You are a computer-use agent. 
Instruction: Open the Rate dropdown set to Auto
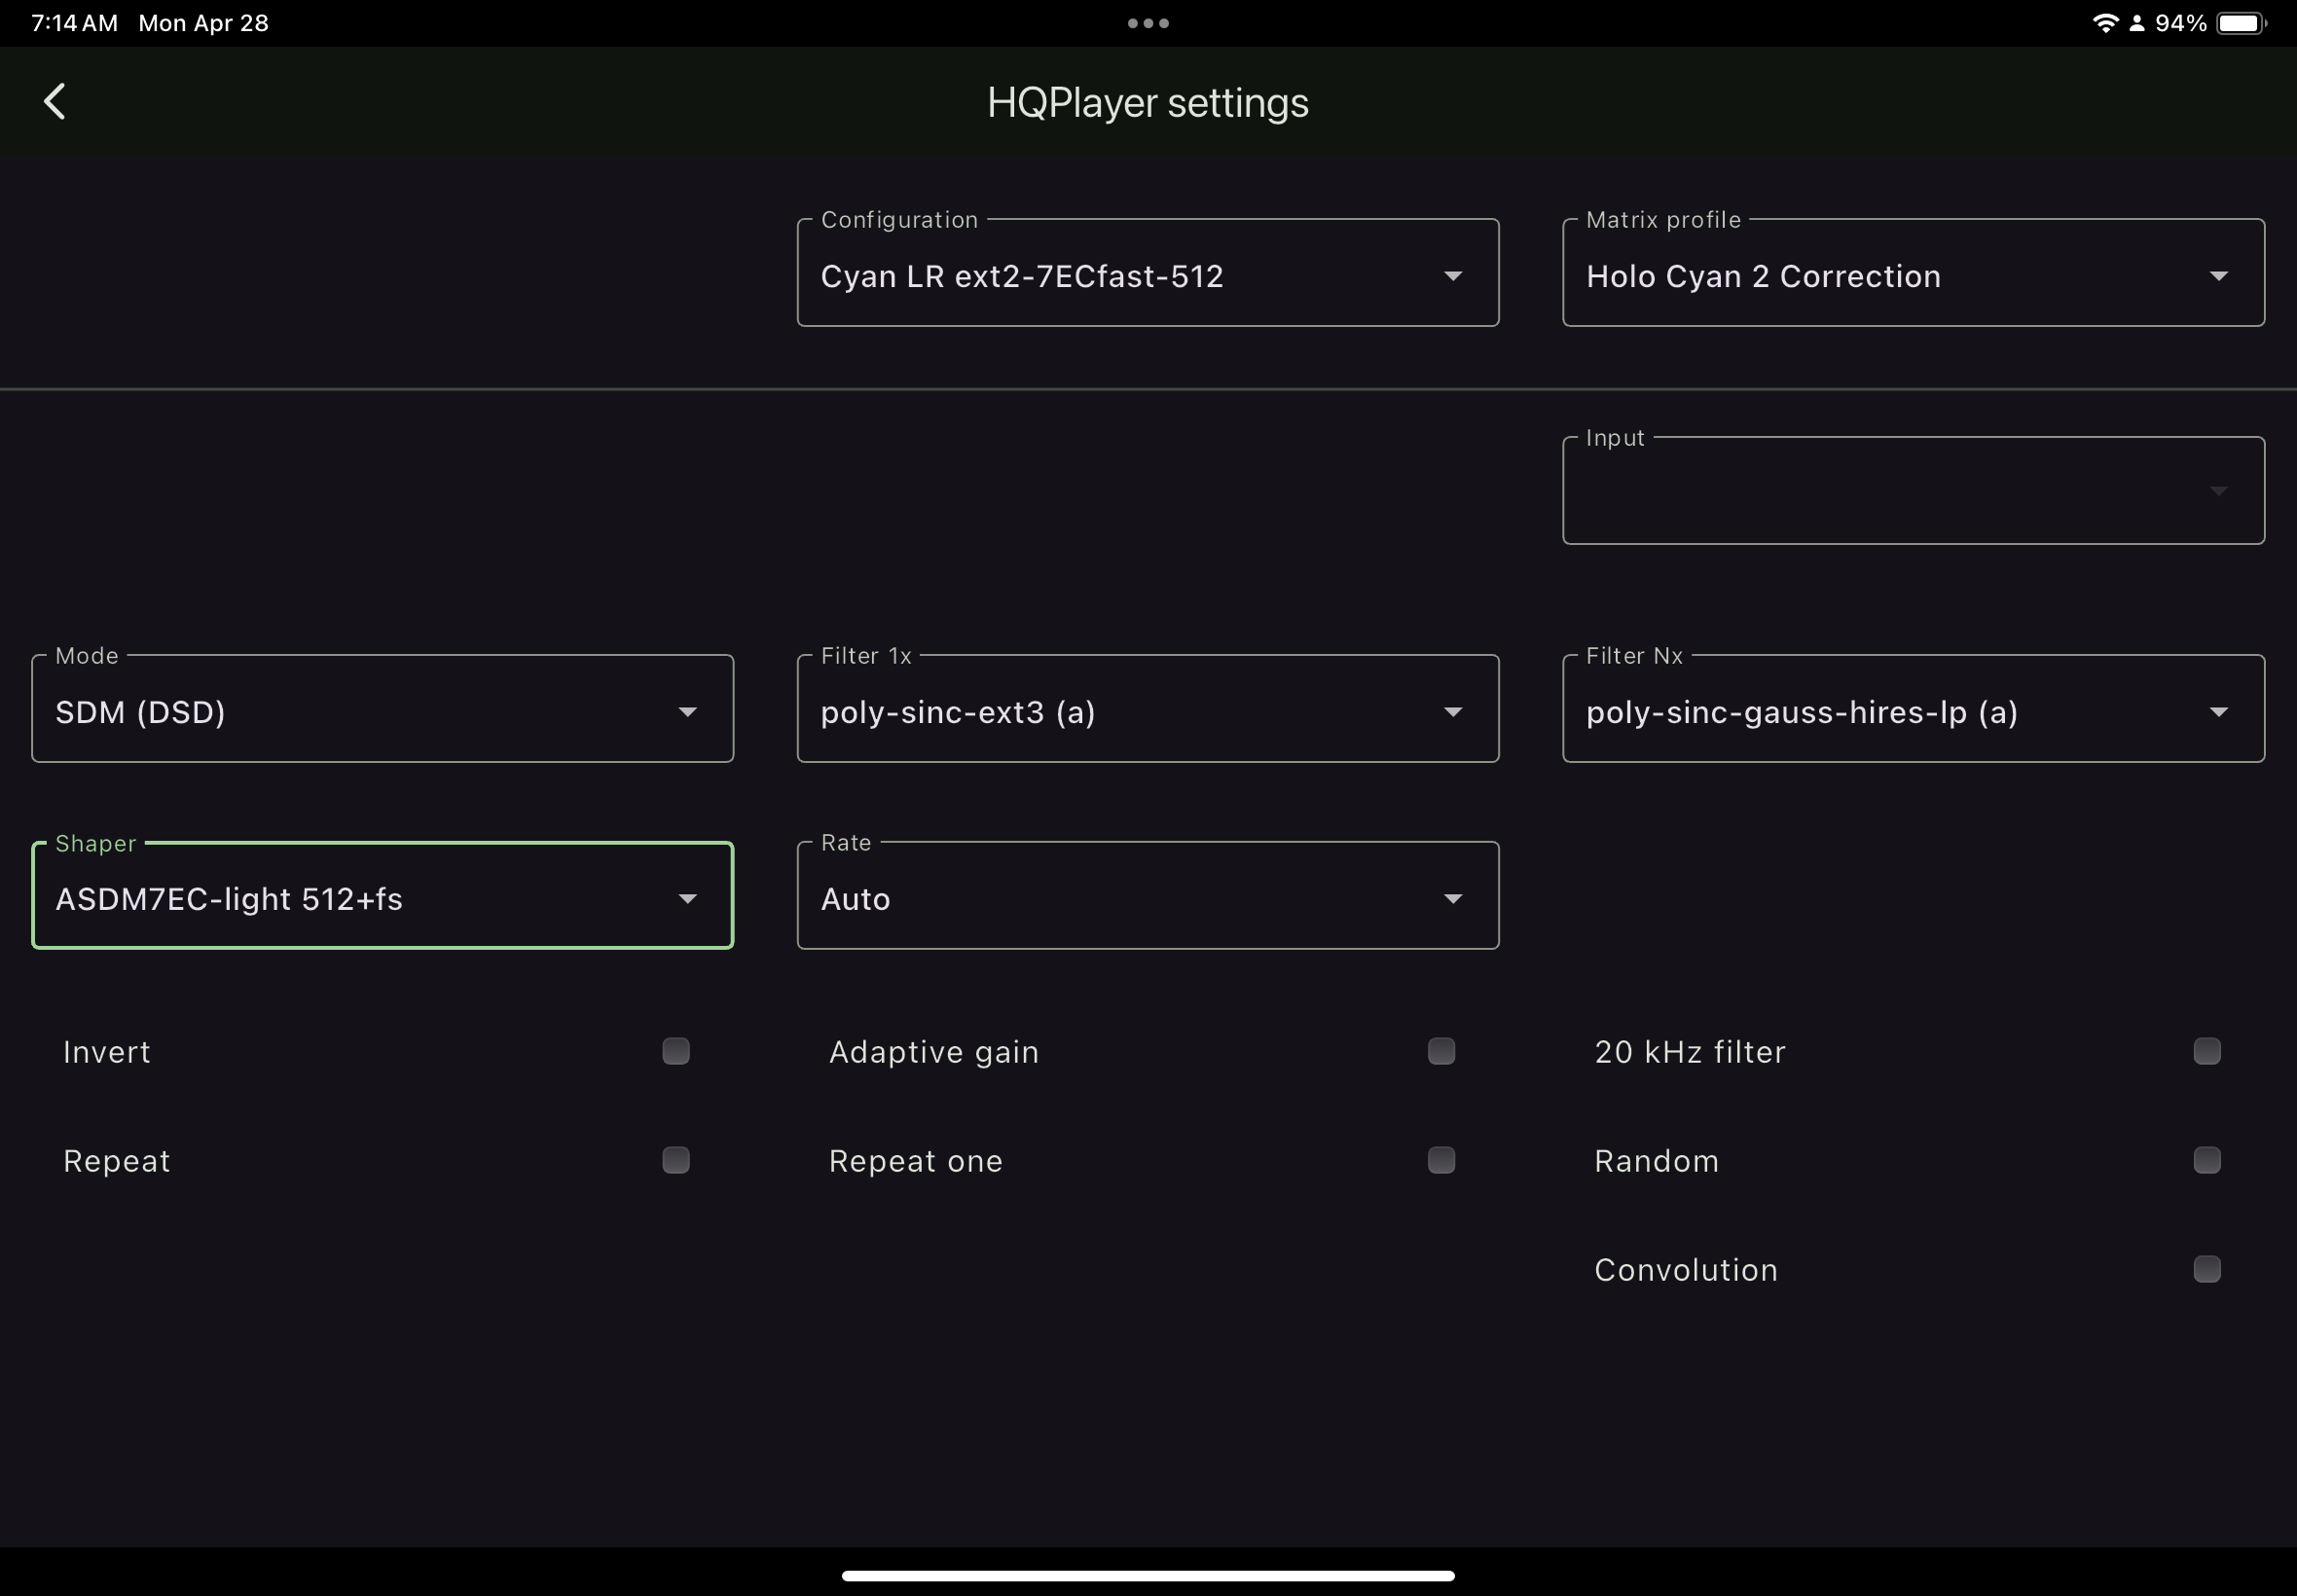click(1147, 898)
